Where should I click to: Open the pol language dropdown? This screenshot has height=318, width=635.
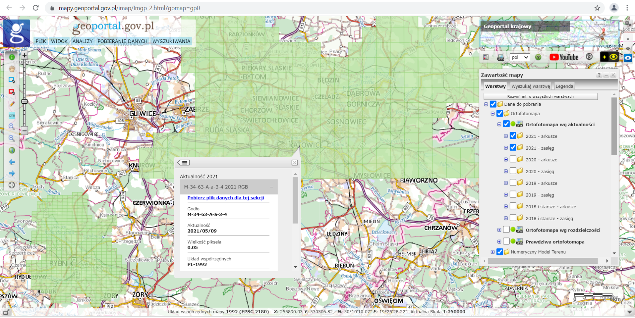tap(519, 57)
